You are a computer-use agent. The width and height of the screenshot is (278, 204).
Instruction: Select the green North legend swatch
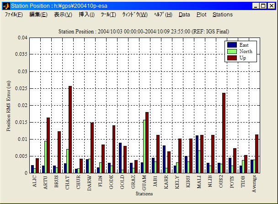coord(232,51)
